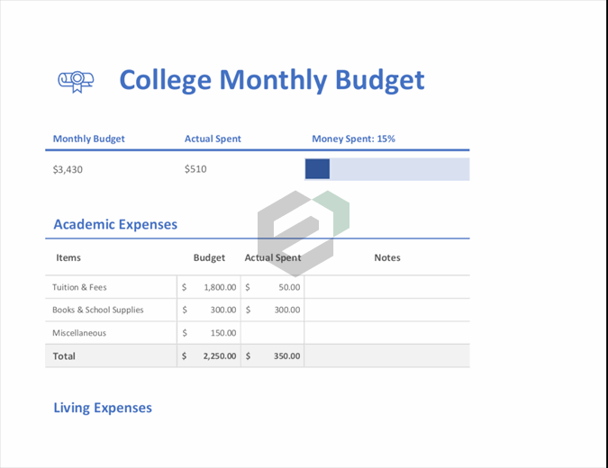The width and height of the screenshot is (608, 468).
Task: Click the Money Spent: 15% label
Action: click(x=353, y=139)
